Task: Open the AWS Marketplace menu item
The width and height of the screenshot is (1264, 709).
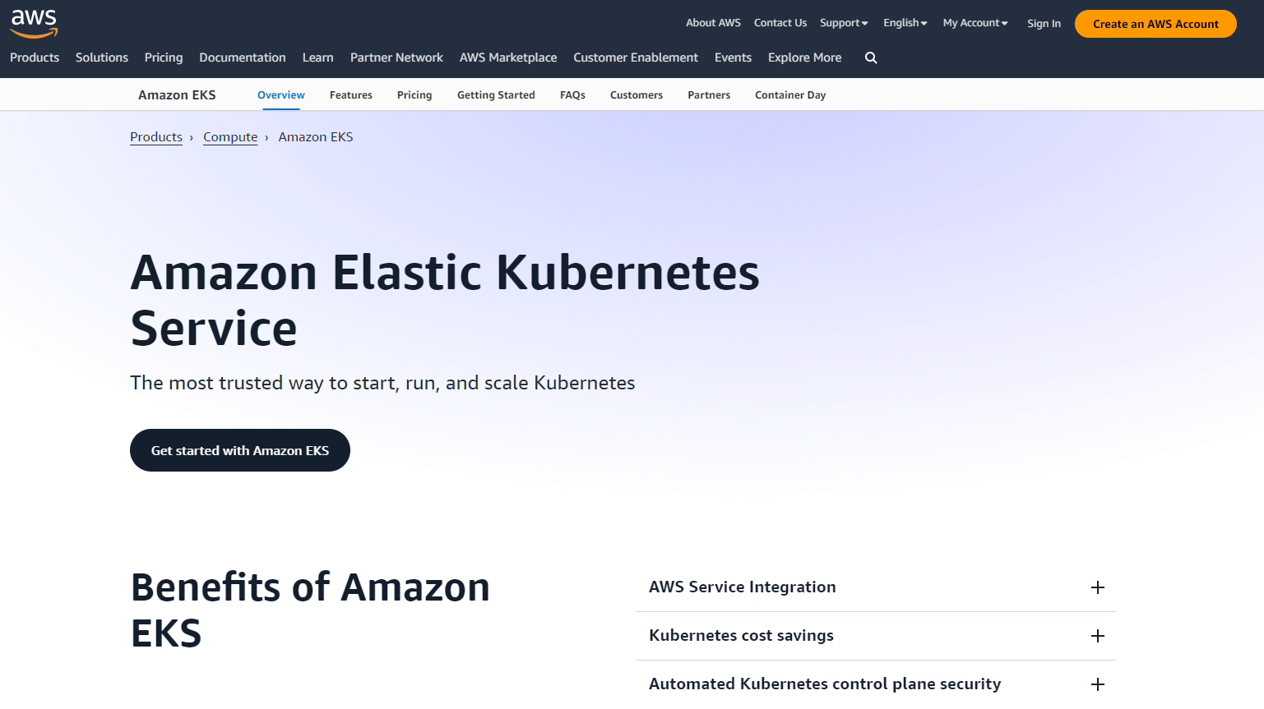Action: pos(508,58)
